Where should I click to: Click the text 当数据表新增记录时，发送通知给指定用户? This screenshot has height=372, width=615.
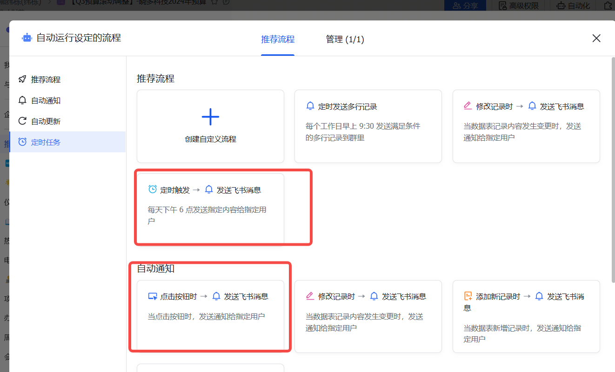522,333
